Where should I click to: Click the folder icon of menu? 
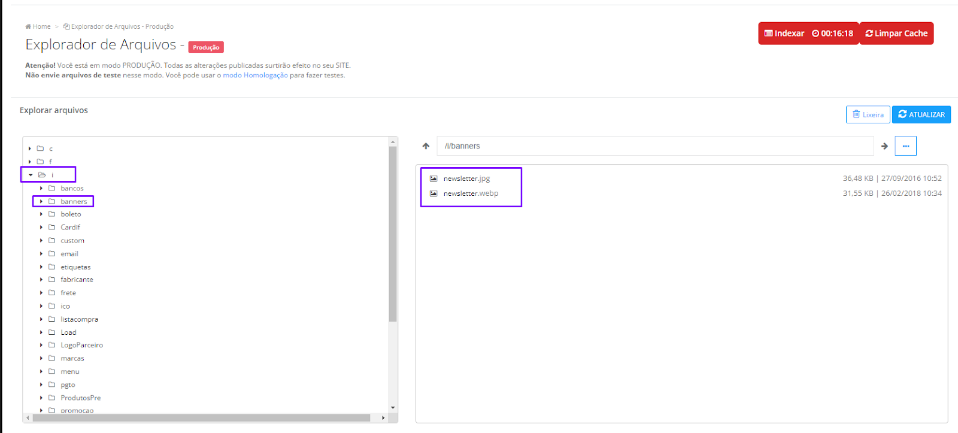51,371
